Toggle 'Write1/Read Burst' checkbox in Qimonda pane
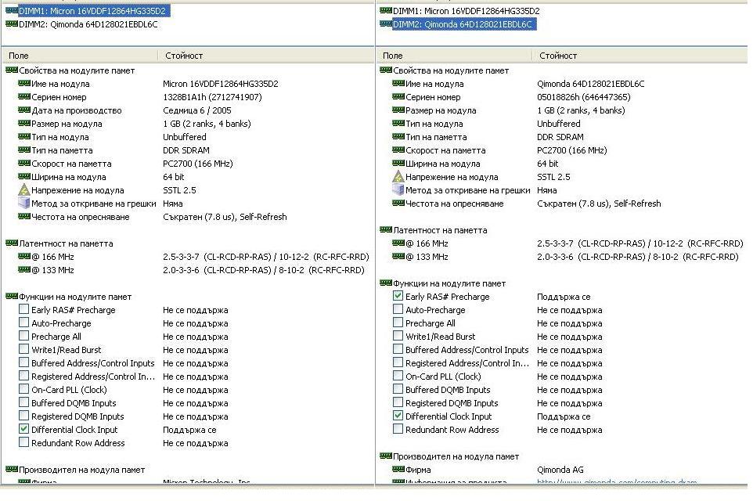Viewport: 753px width, 501px height. 398,336
